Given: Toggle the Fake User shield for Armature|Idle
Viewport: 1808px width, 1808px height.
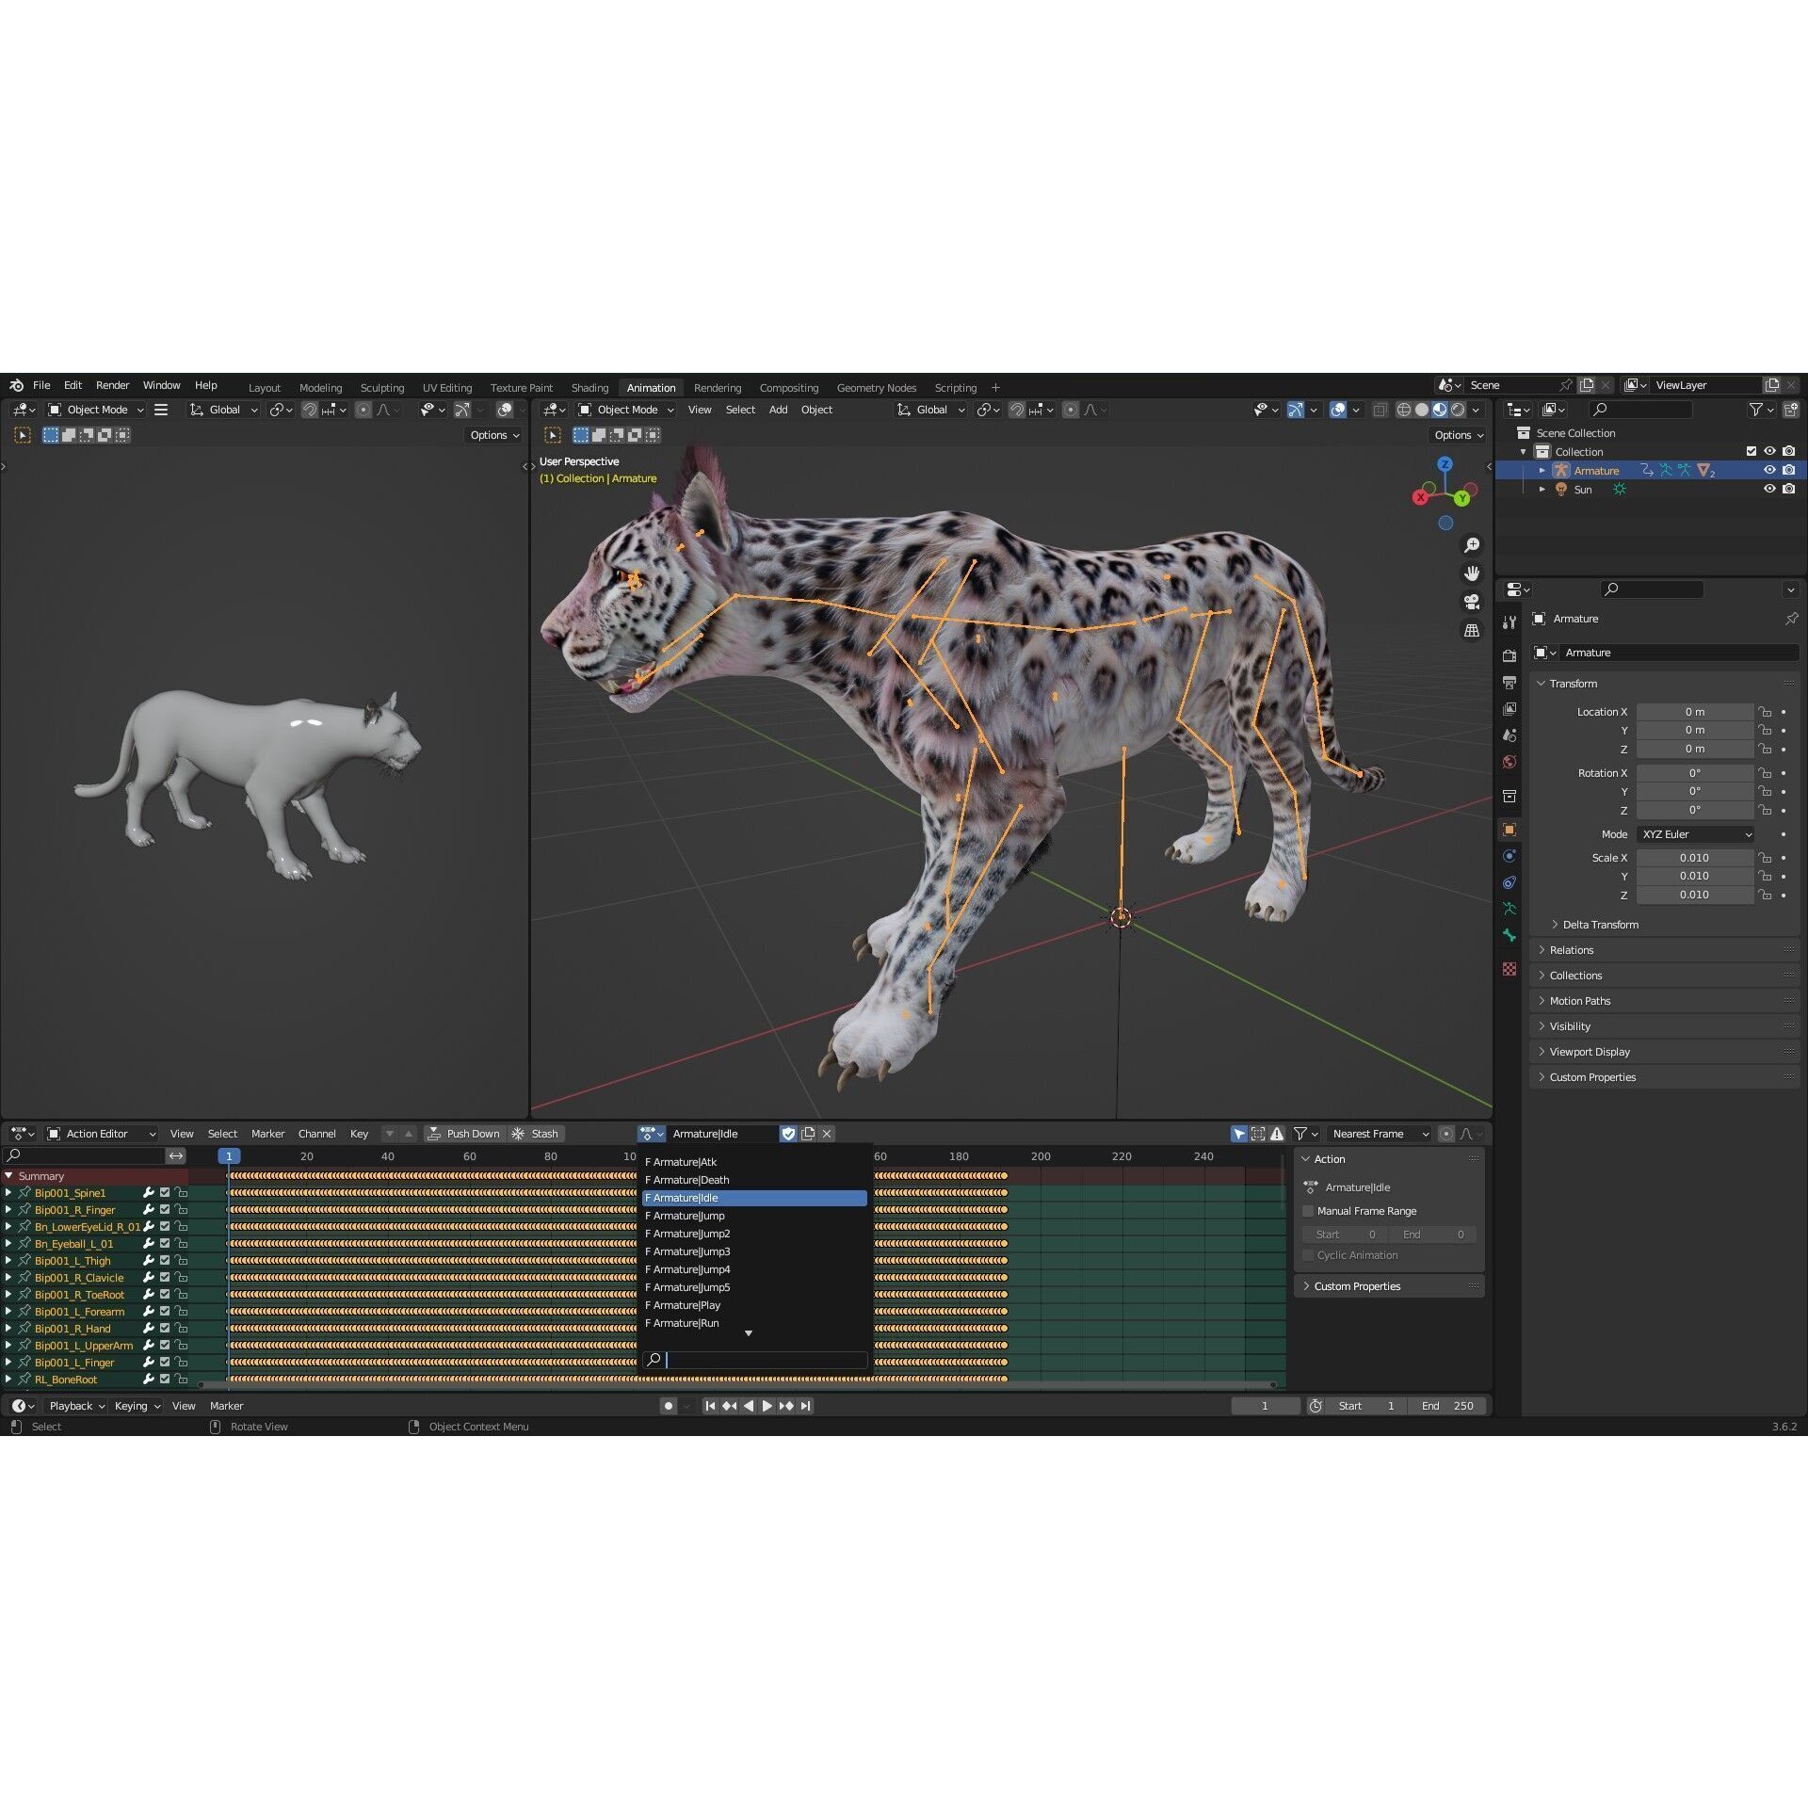Looking at the screenshot, I should pyautogui.click(x=789, y=1134).
